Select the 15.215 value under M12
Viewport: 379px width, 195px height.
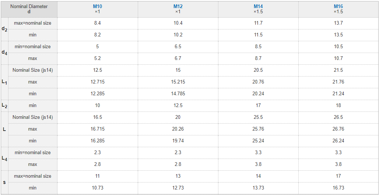pos(178,82)
